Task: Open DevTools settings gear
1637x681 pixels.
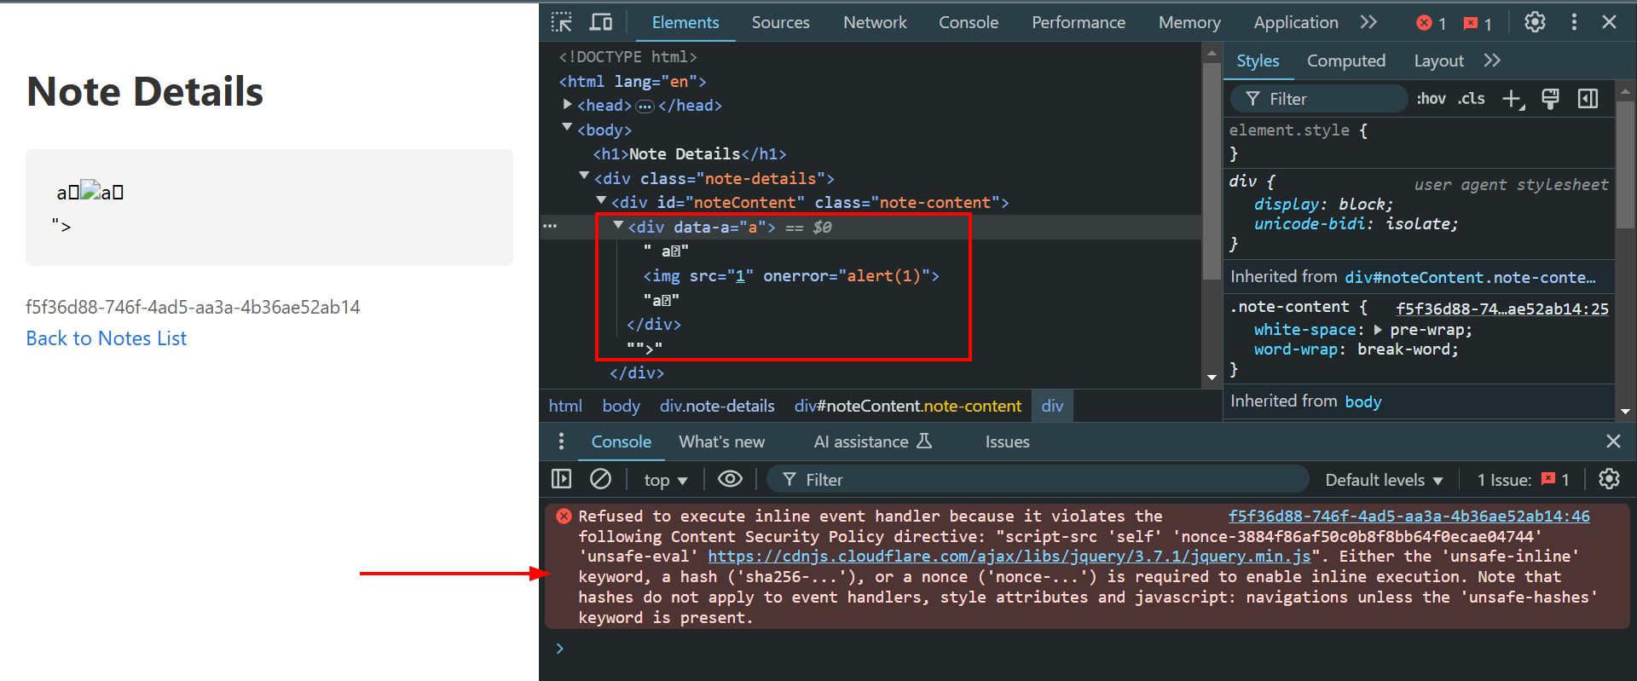Action: pos(1535,22)
